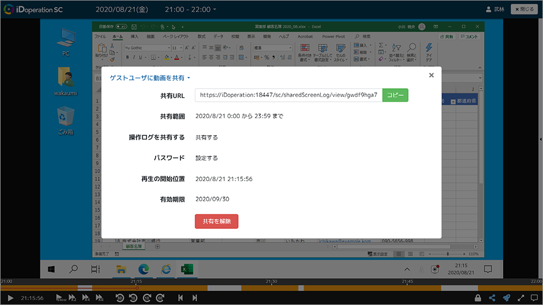Click the blue share icon in player bar
The image size is (543, 305).
point(492,298)
